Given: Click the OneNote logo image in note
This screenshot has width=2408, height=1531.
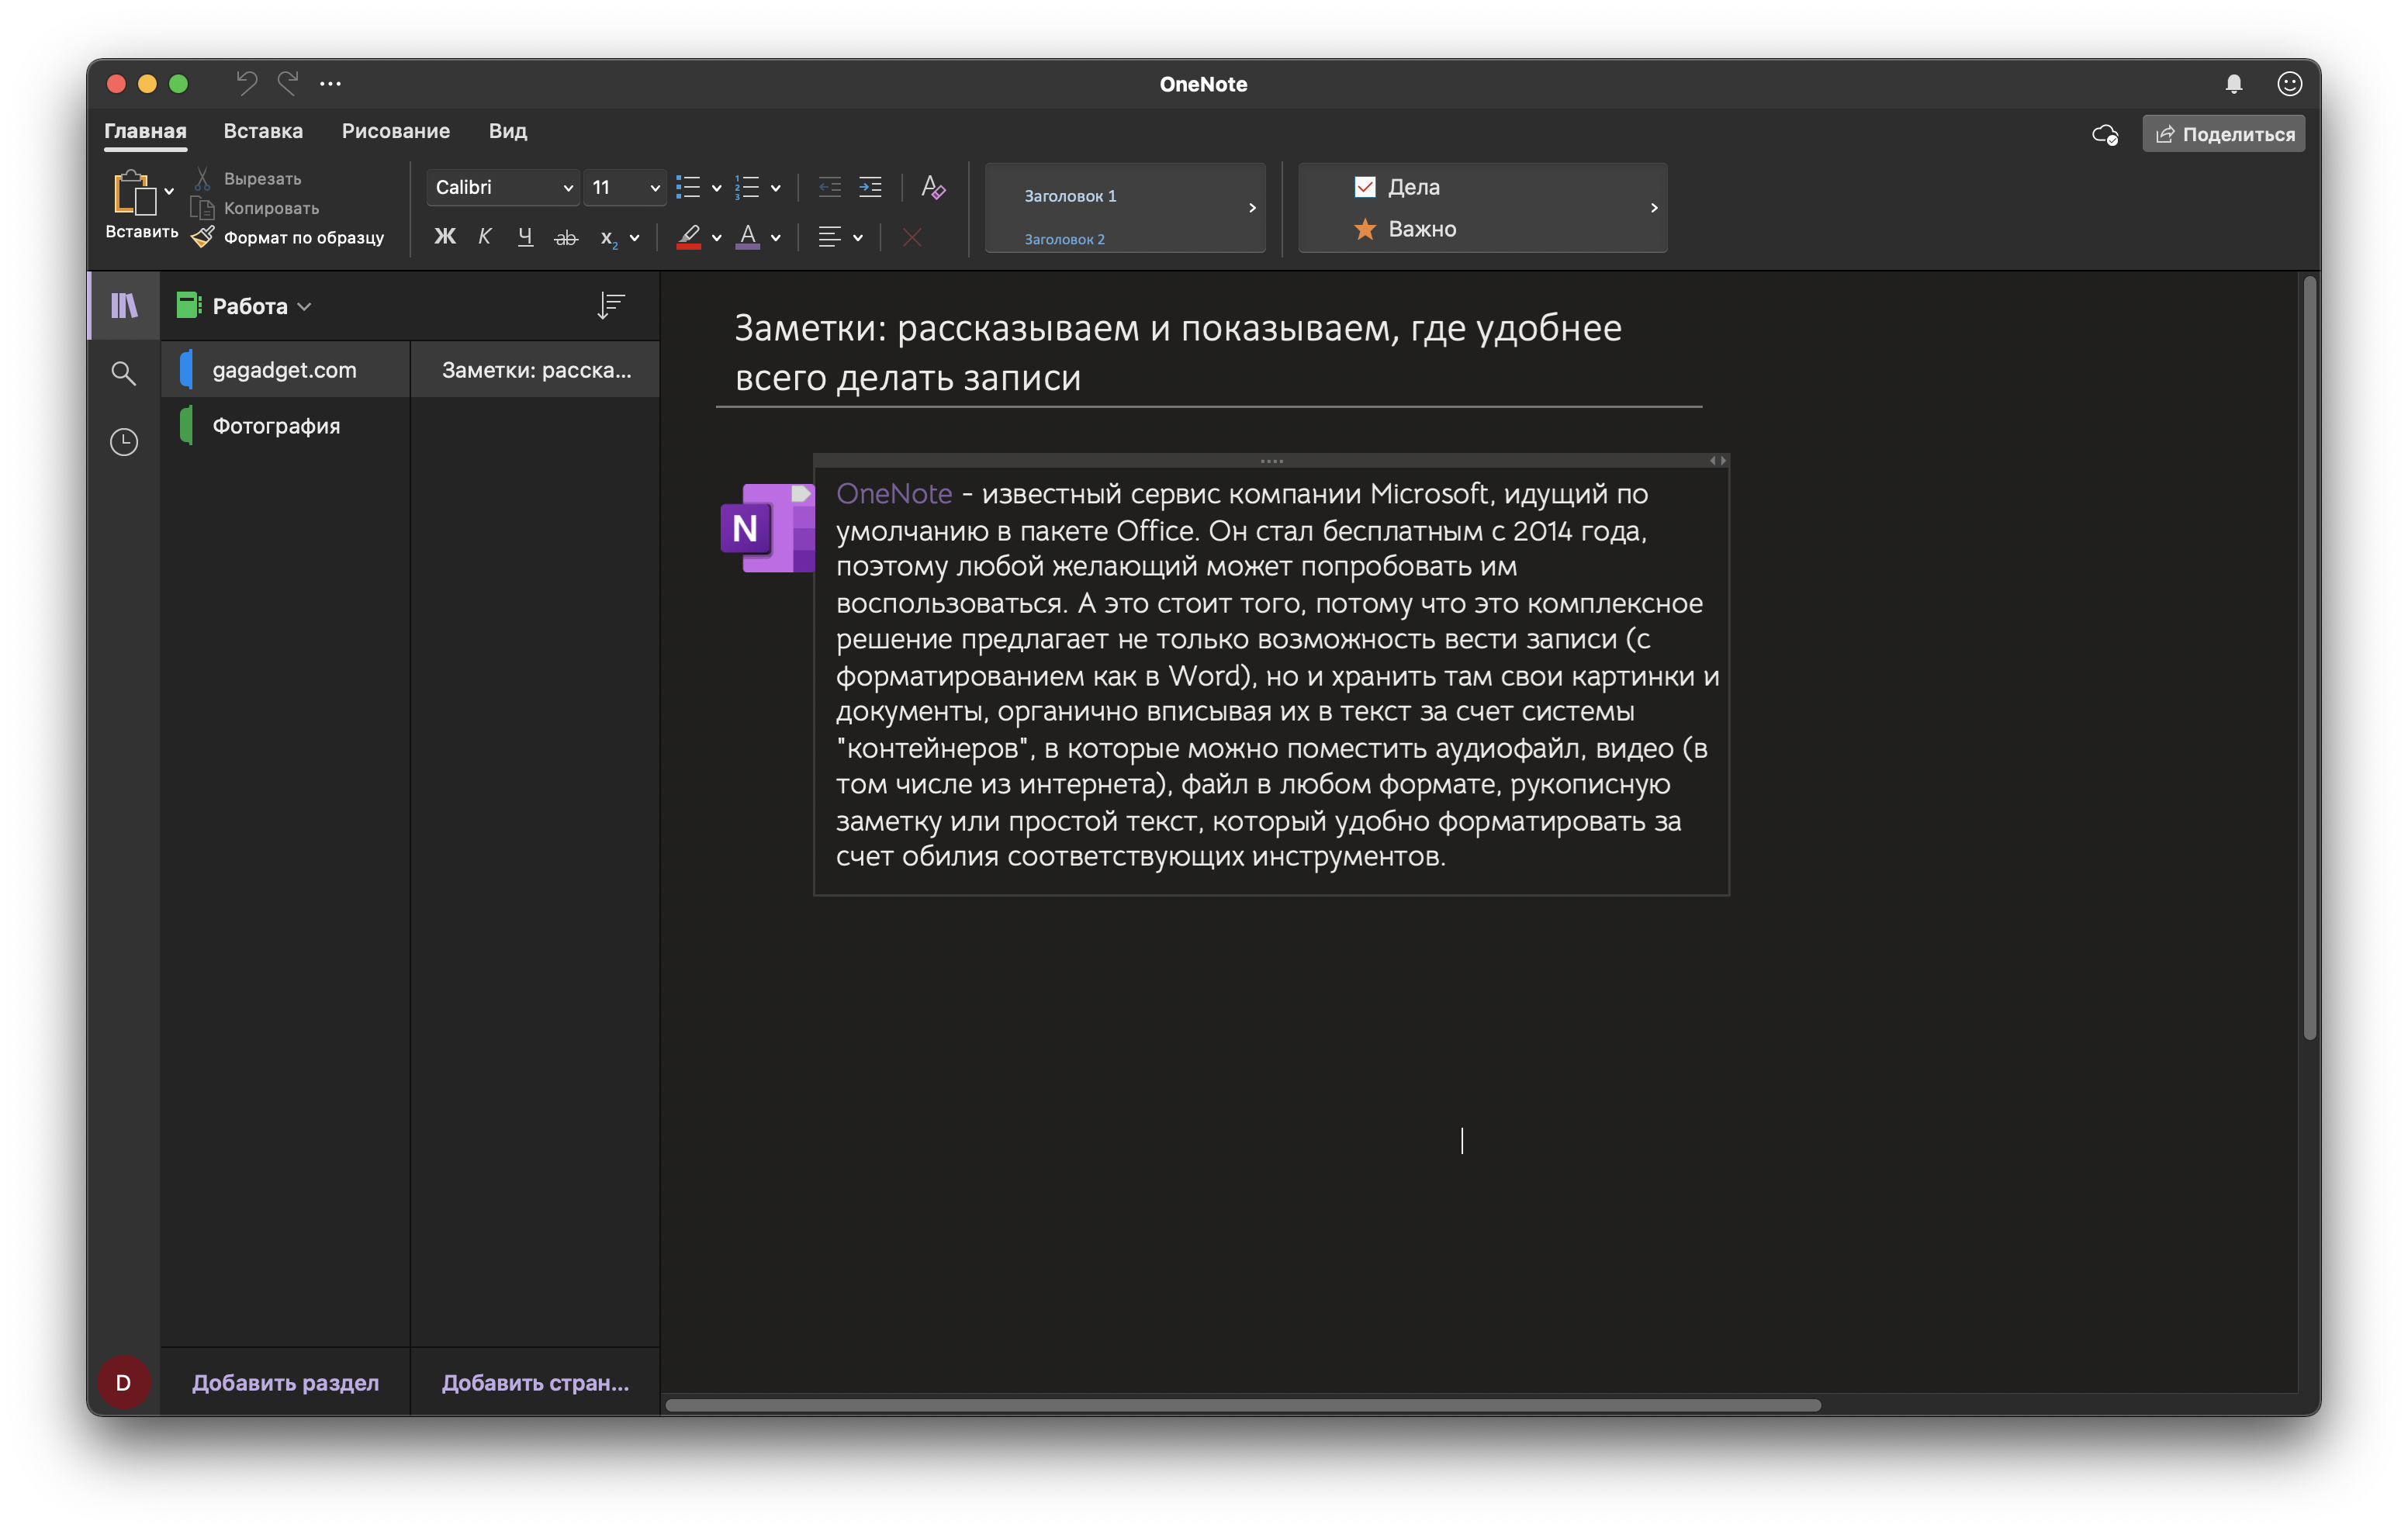Looking at the screenshot, I should click(x=768, y=528).
